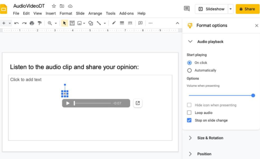
Task: Open the border dash tool
Action: (x=130, y=23)
